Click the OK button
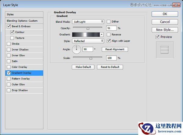This screenshot has height=135, width=183. (x=165, y=14)
